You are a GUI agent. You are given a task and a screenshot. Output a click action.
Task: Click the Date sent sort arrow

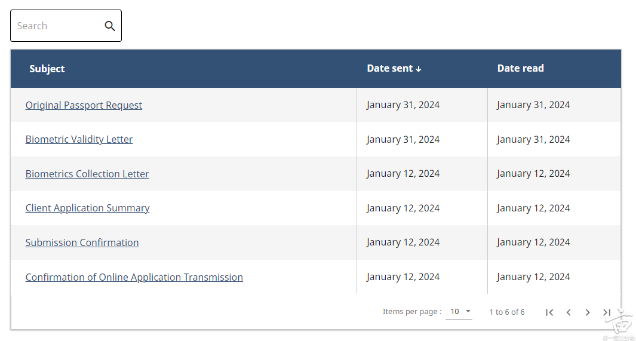(x=419, y=69)
